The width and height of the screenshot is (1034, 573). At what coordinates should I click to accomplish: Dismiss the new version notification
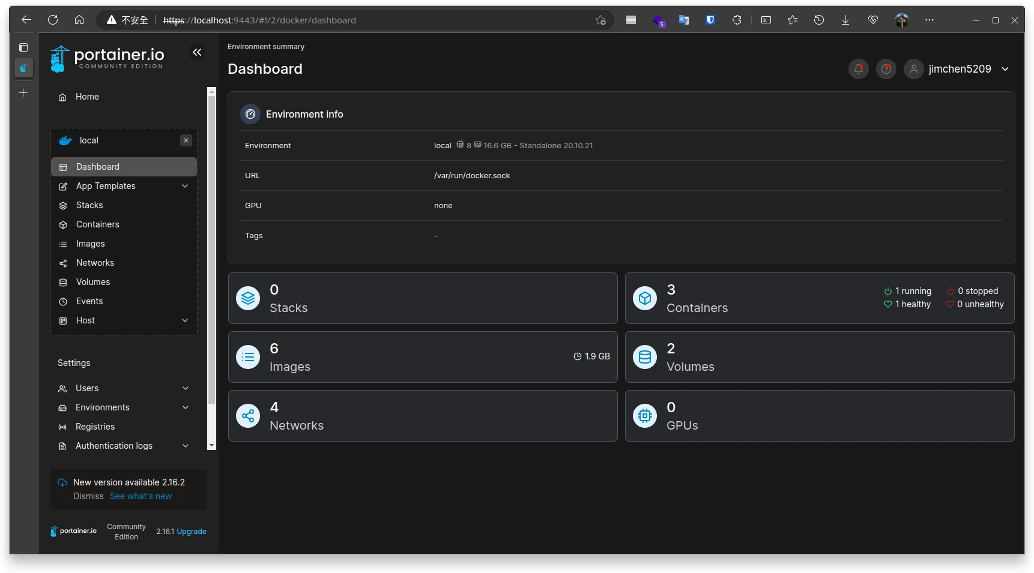tap(88, 496)
